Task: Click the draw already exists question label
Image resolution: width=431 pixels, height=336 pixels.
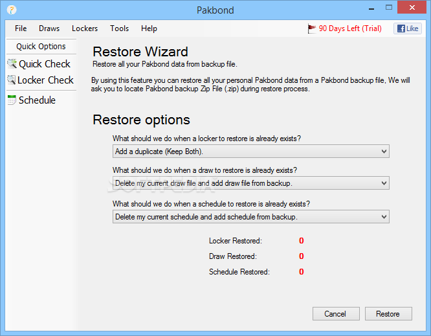Action: pyautogui.click(x=204, y=170)
